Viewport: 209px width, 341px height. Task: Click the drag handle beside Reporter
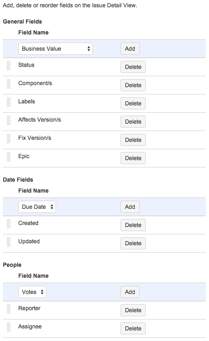(9, 309)
